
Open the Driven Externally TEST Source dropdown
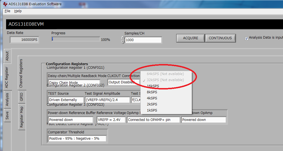[66, 100]
